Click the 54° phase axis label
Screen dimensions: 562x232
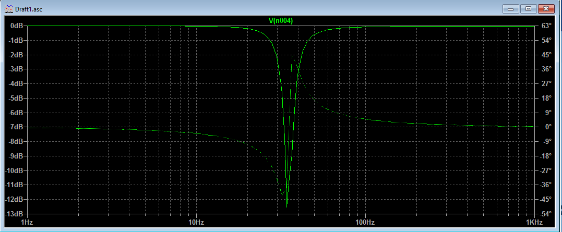(x=546, y=41)
